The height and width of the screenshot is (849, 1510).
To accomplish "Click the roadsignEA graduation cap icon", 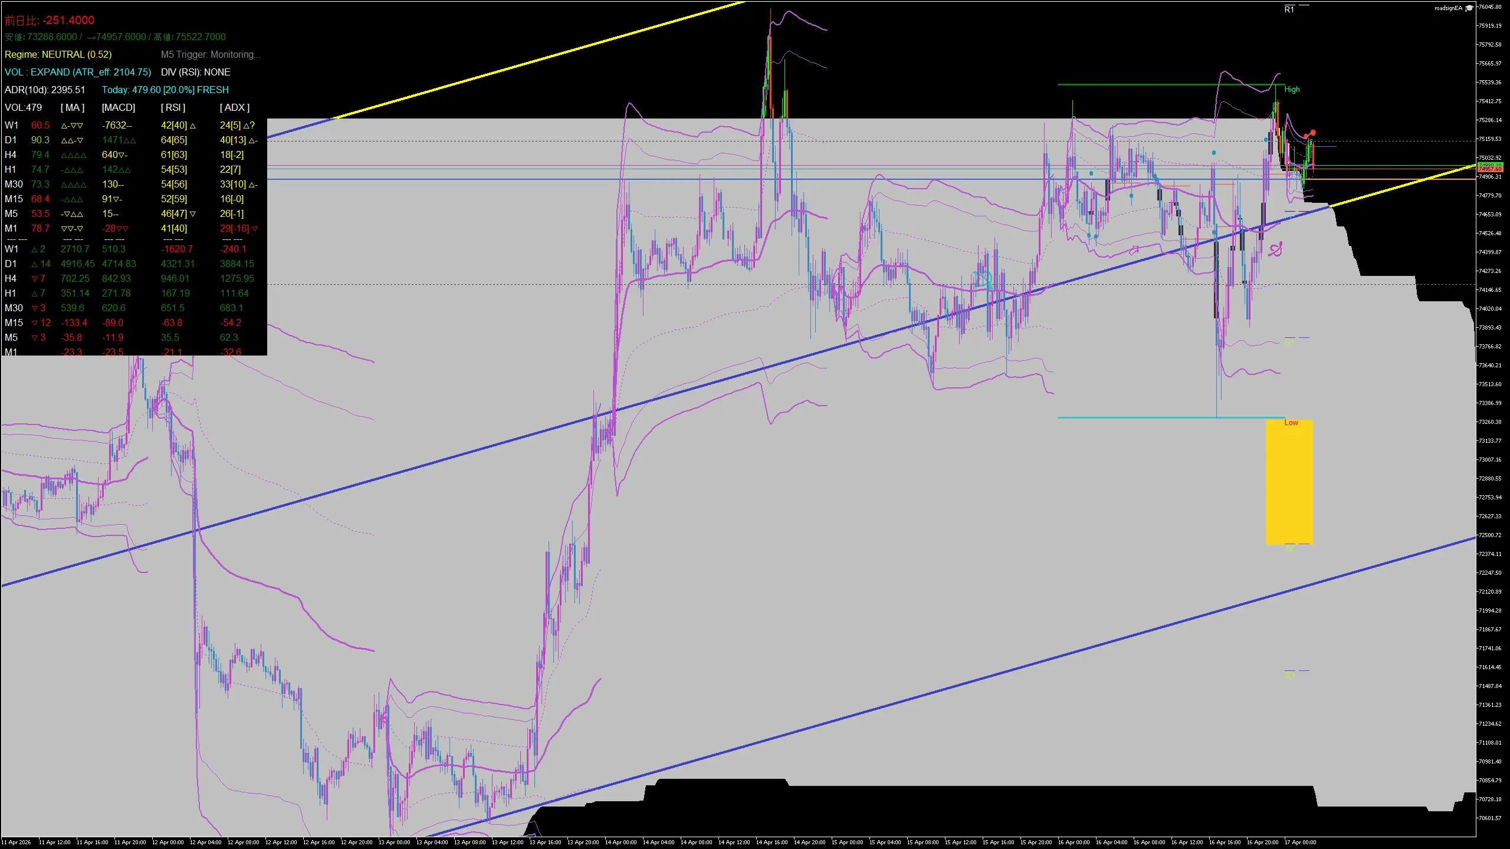I will [1470, 8].
